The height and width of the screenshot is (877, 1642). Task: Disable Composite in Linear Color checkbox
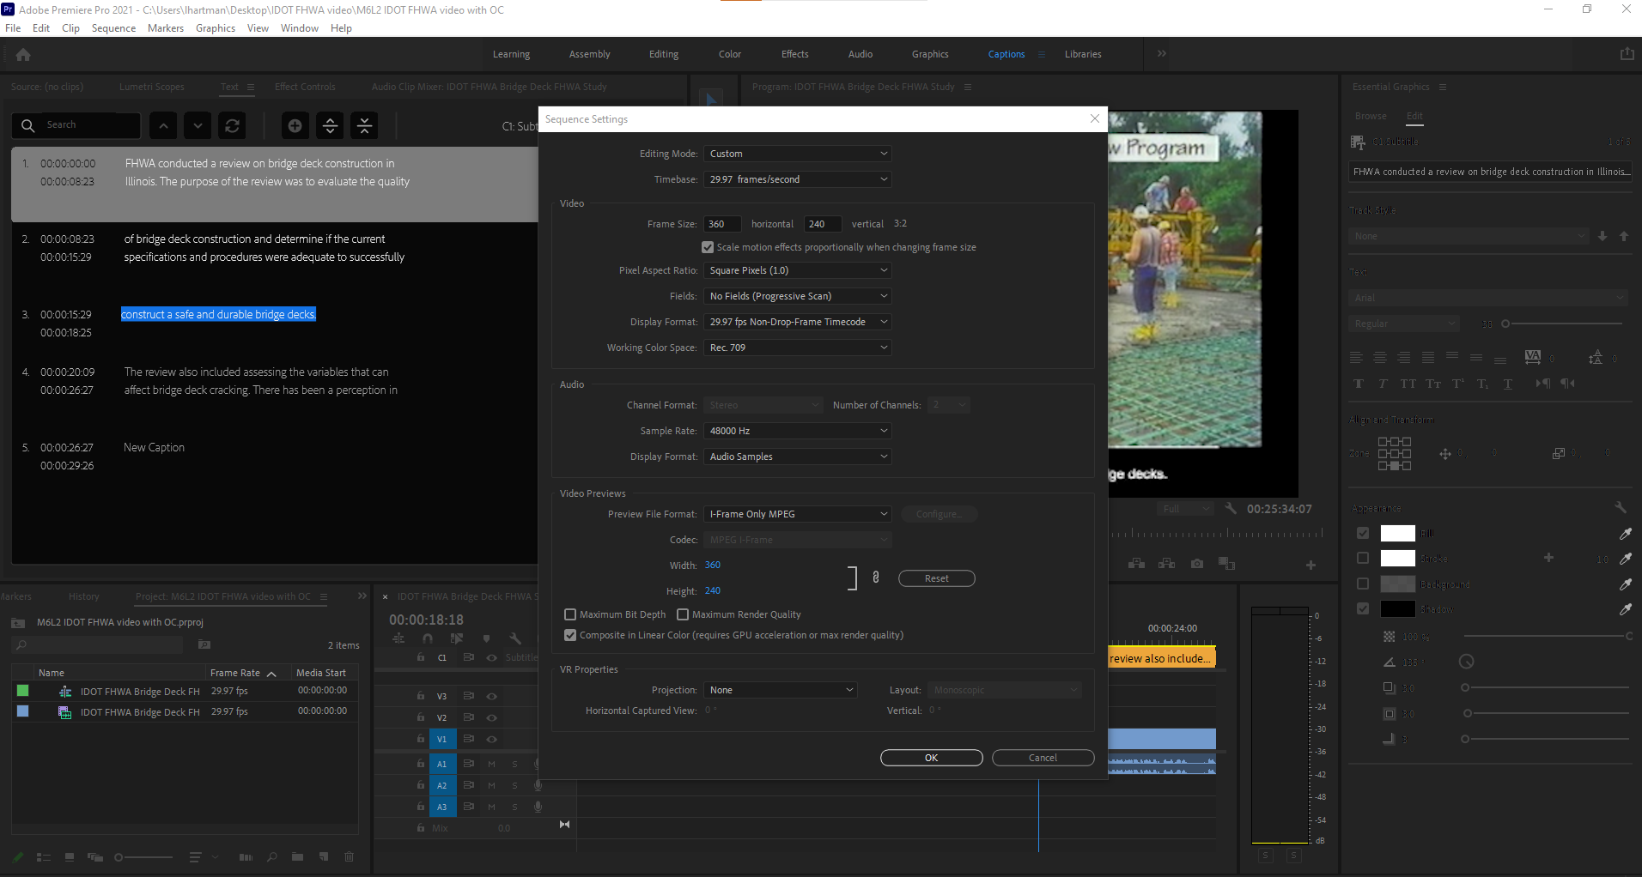click(x=570, y=634)
